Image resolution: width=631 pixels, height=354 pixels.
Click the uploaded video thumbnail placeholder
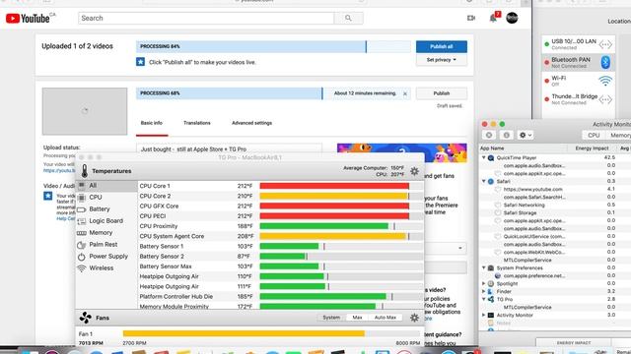point(85,111)
